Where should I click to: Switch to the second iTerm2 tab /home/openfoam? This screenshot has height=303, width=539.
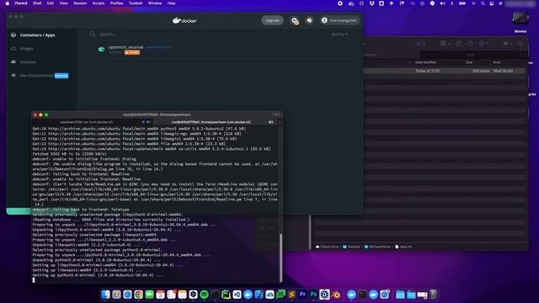click(215, 122)
